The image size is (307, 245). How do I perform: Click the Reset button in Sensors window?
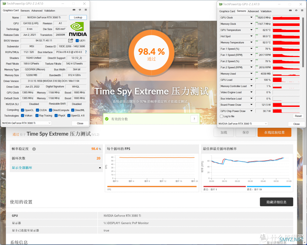298,116
